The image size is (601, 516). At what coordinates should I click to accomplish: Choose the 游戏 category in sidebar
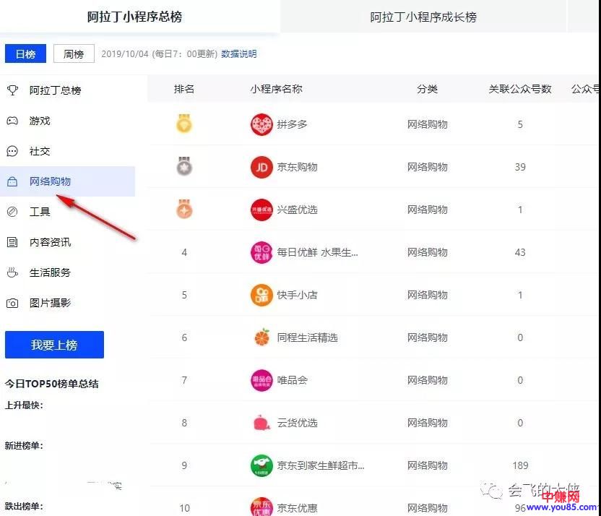pyautogui.click(x=40, y=121)
